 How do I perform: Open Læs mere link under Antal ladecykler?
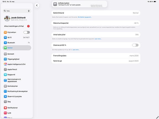[x=98, y=39]
